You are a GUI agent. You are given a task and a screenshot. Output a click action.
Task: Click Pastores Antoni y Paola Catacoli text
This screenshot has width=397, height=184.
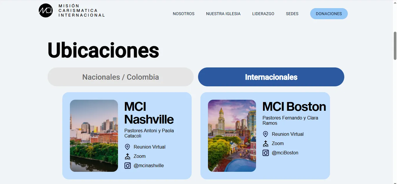click(149, 133)
